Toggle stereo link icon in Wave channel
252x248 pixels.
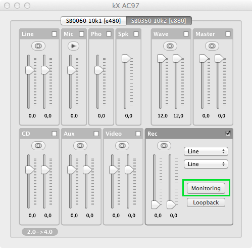point(170,46)
